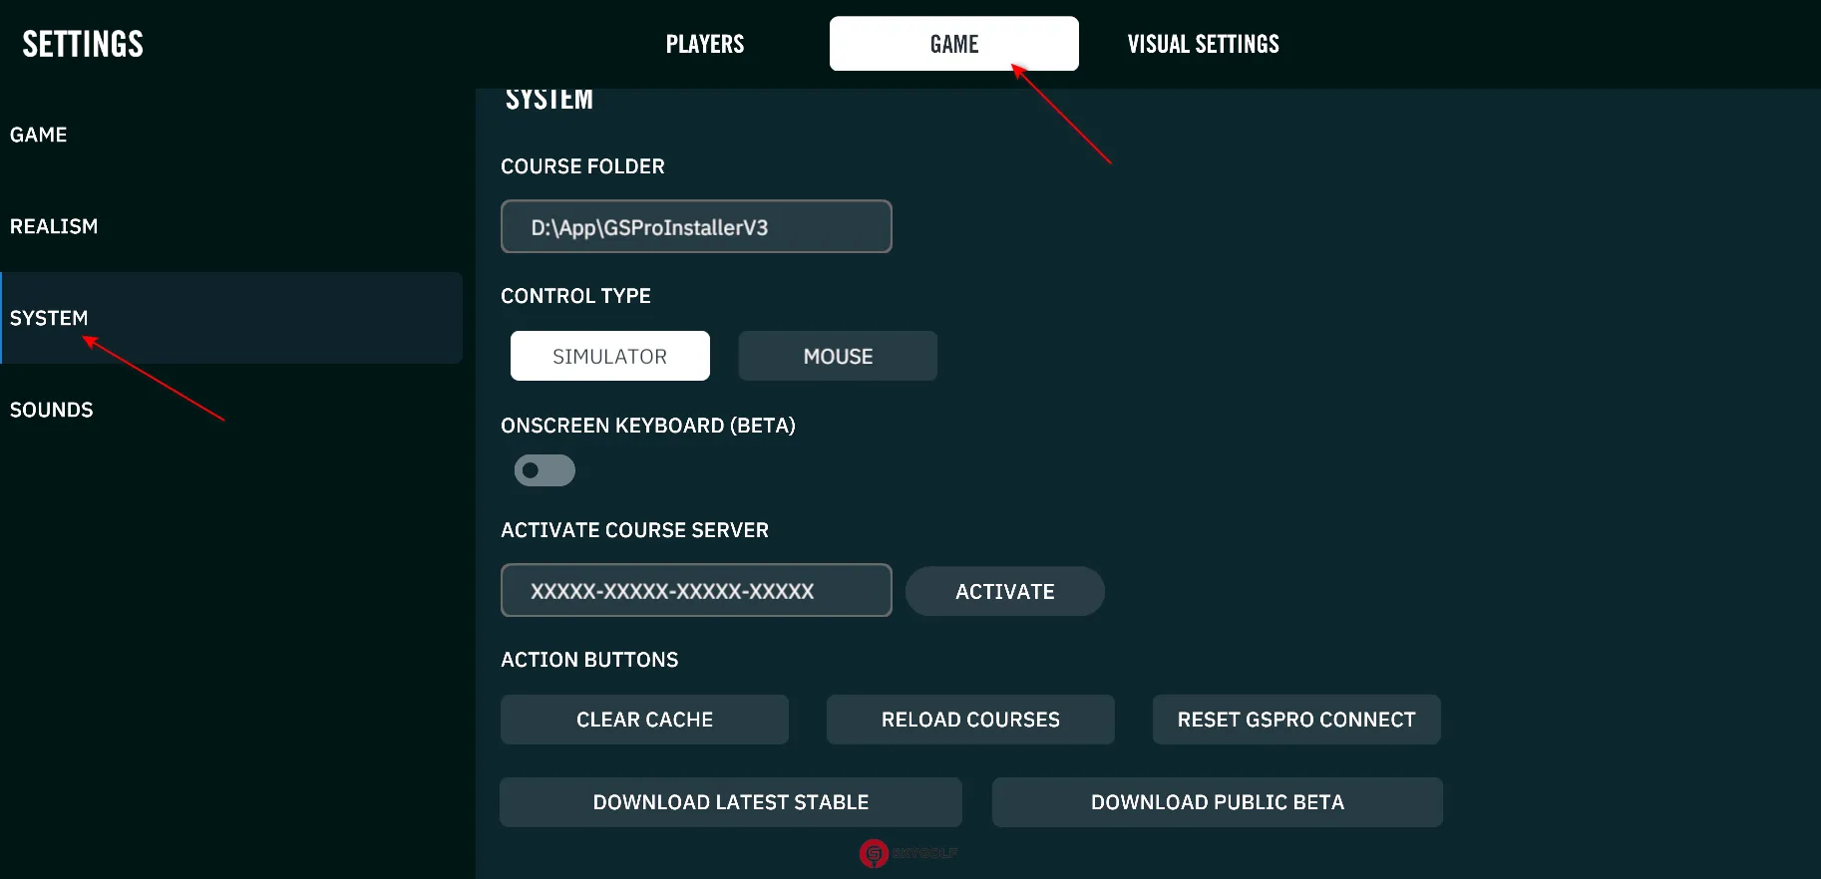The height and width of the screenshot is (879, 1821).
Task: Go to the Visual Settings tab
Action: click(1203, 44)
